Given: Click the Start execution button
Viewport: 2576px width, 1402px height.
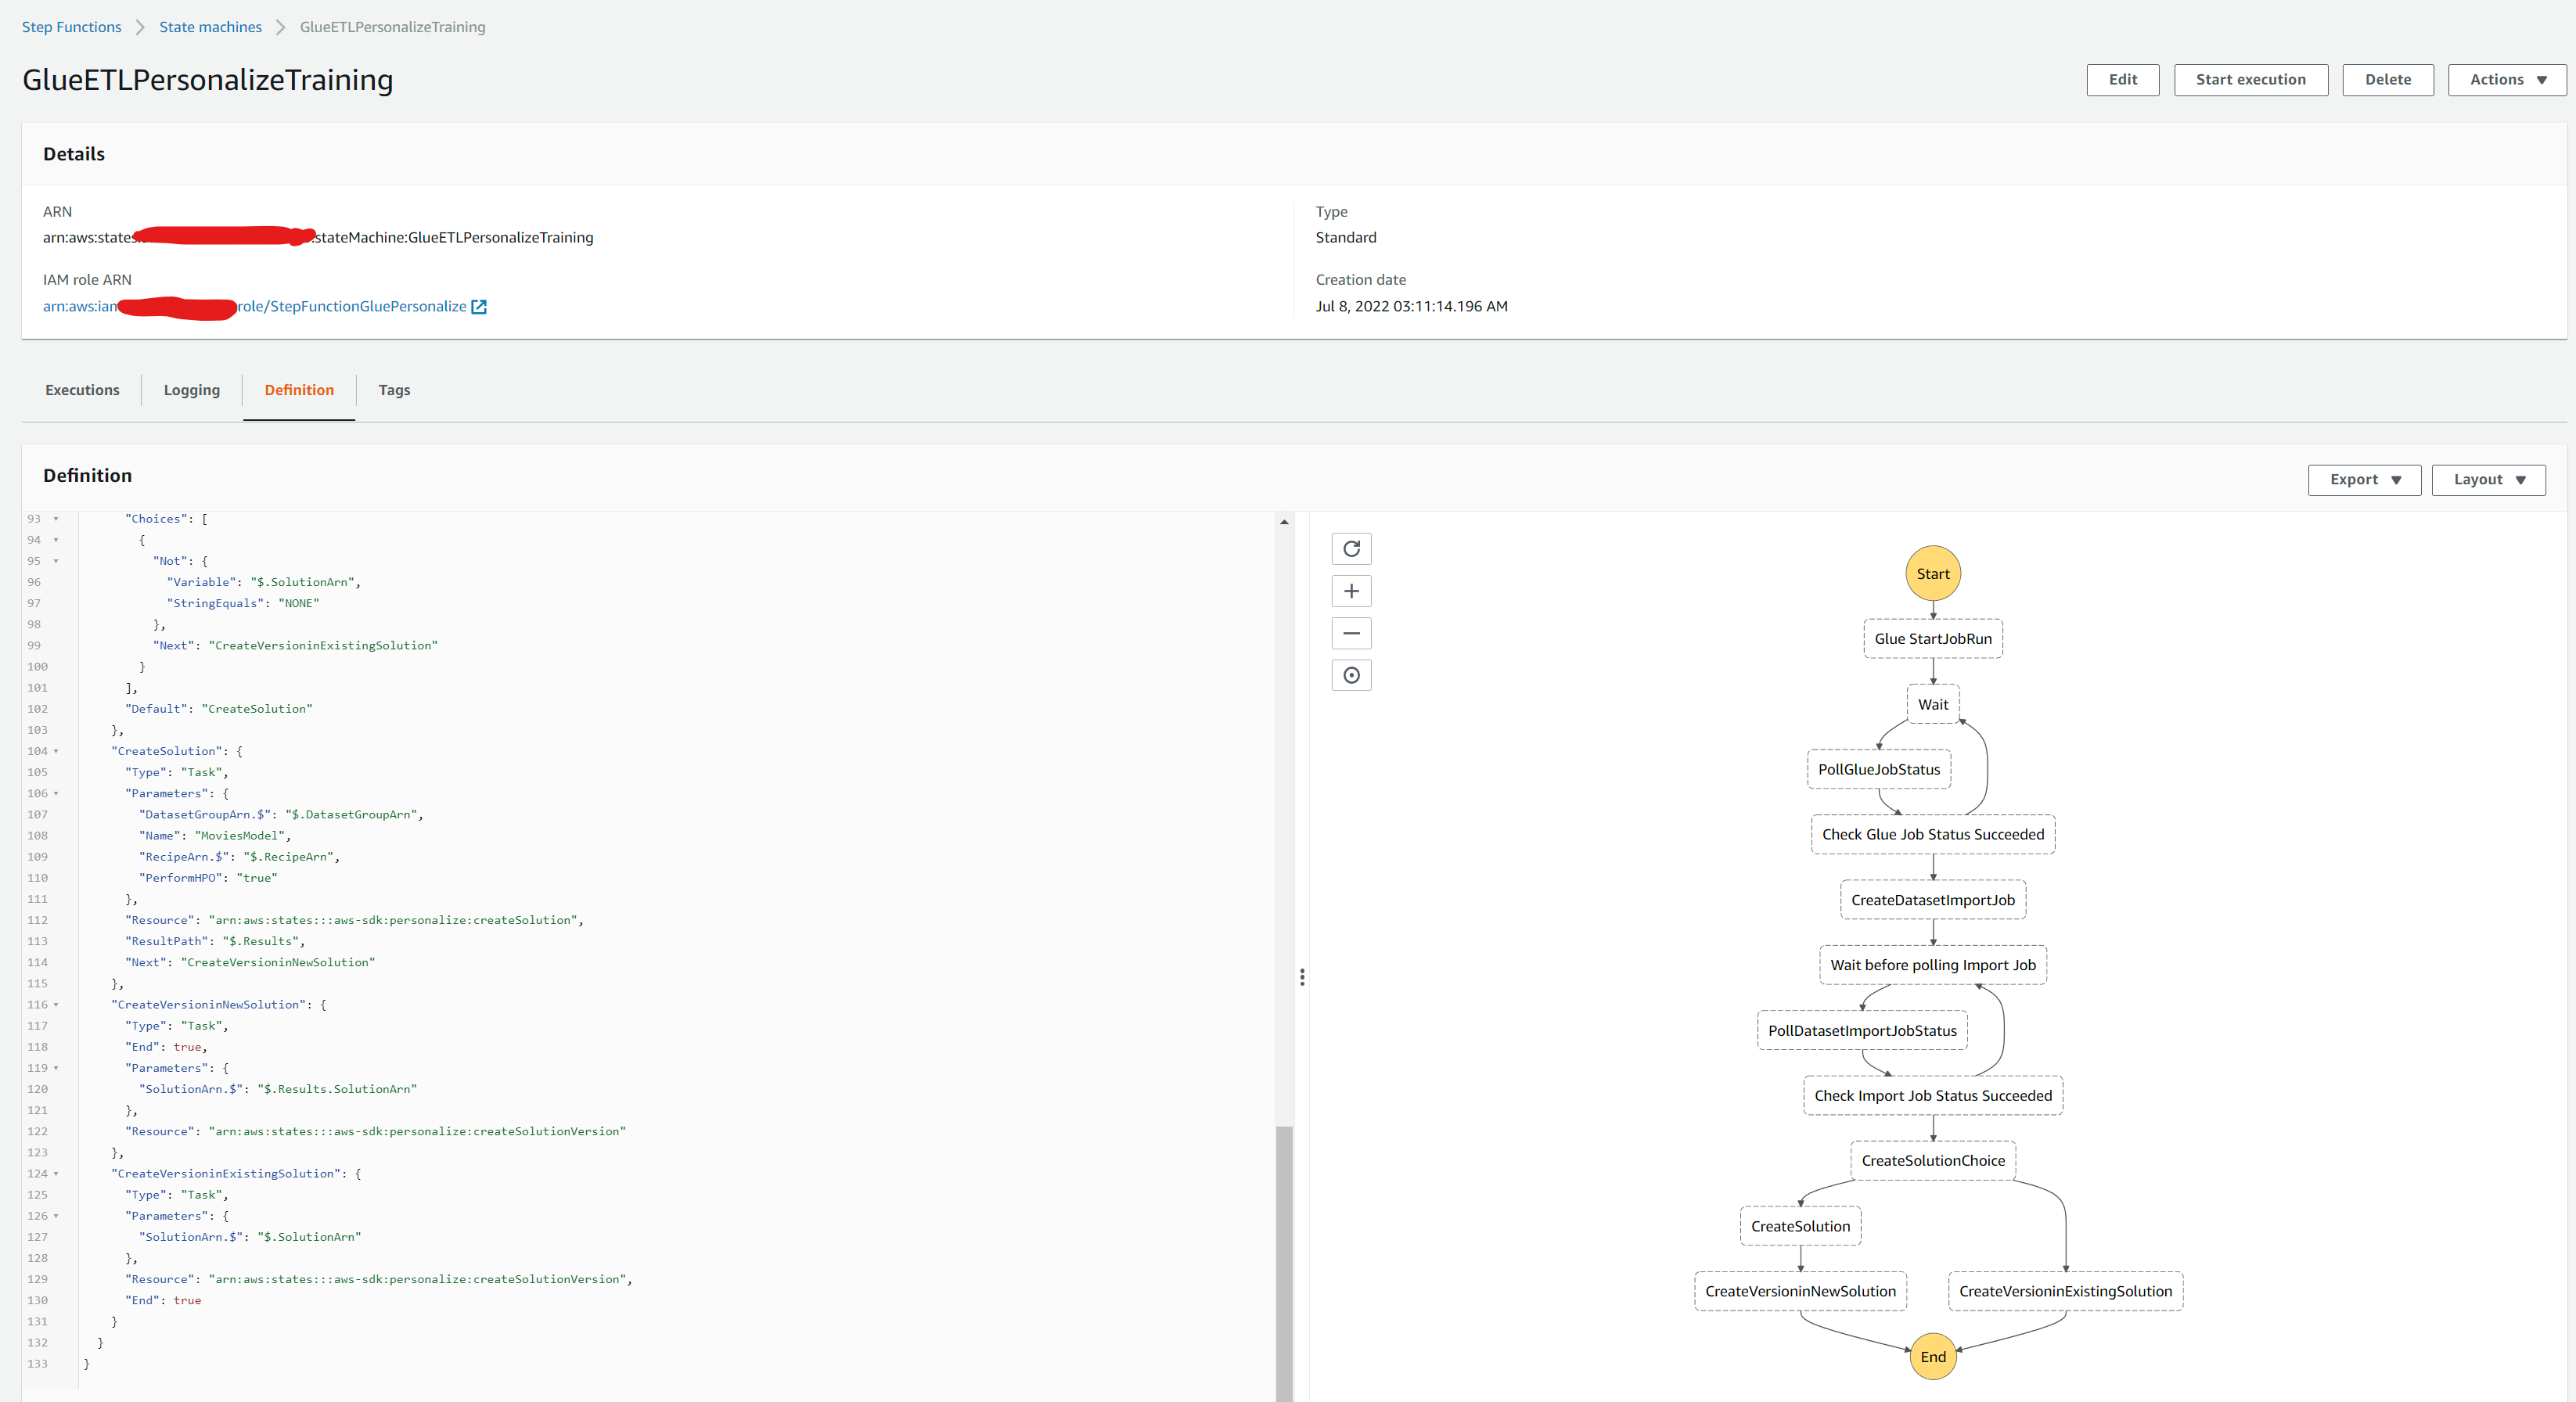Looking at the screenshot, I should (x=2250, y=80).
